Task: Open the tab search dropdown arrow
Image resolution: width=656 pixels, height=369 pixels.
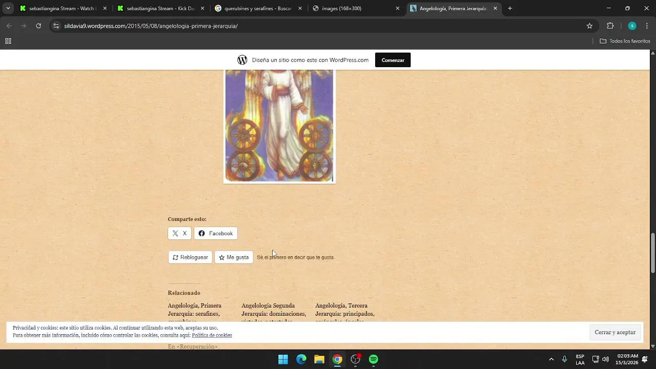Action: click(x=8, y=8)
